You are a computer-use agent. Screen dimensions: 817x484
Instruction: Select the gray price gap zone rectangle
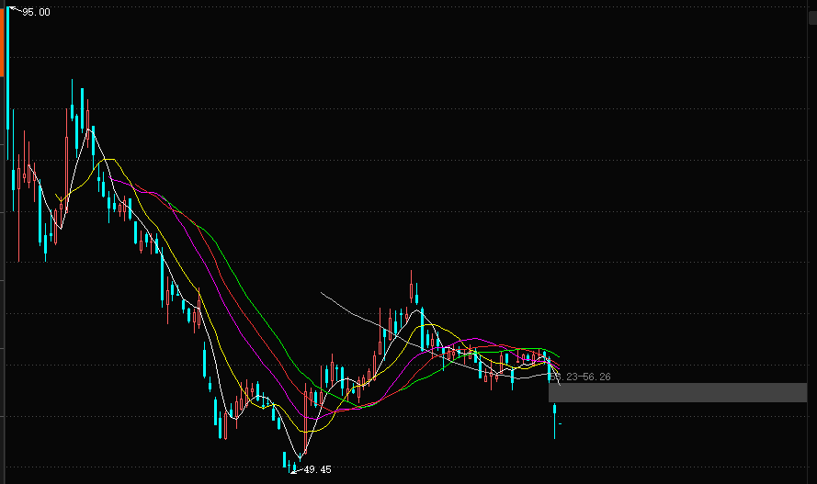[x=677, y=392]
